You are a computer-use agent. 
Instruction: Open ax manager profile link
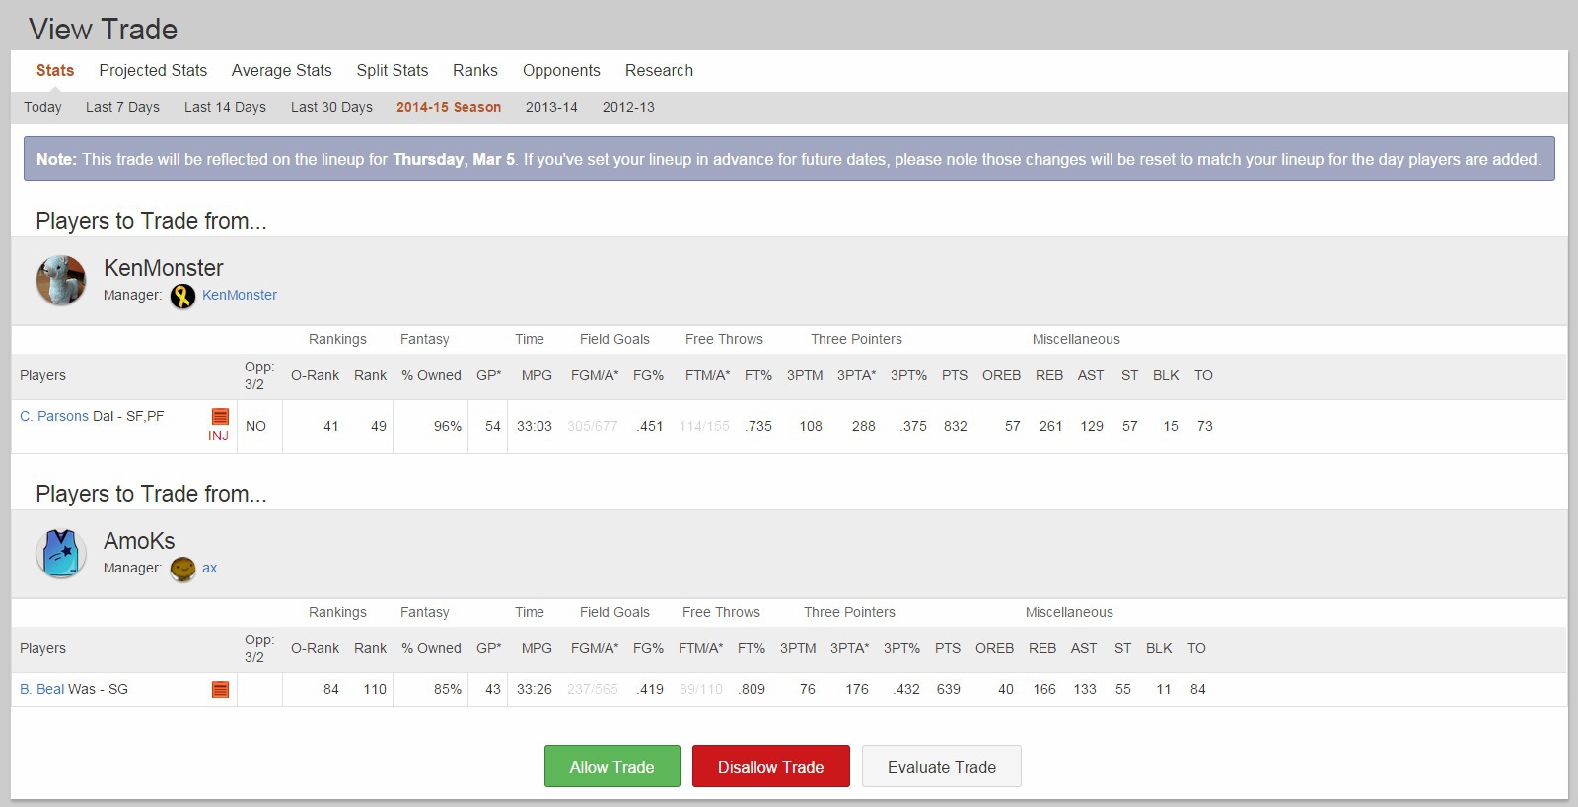pos(209,568)
